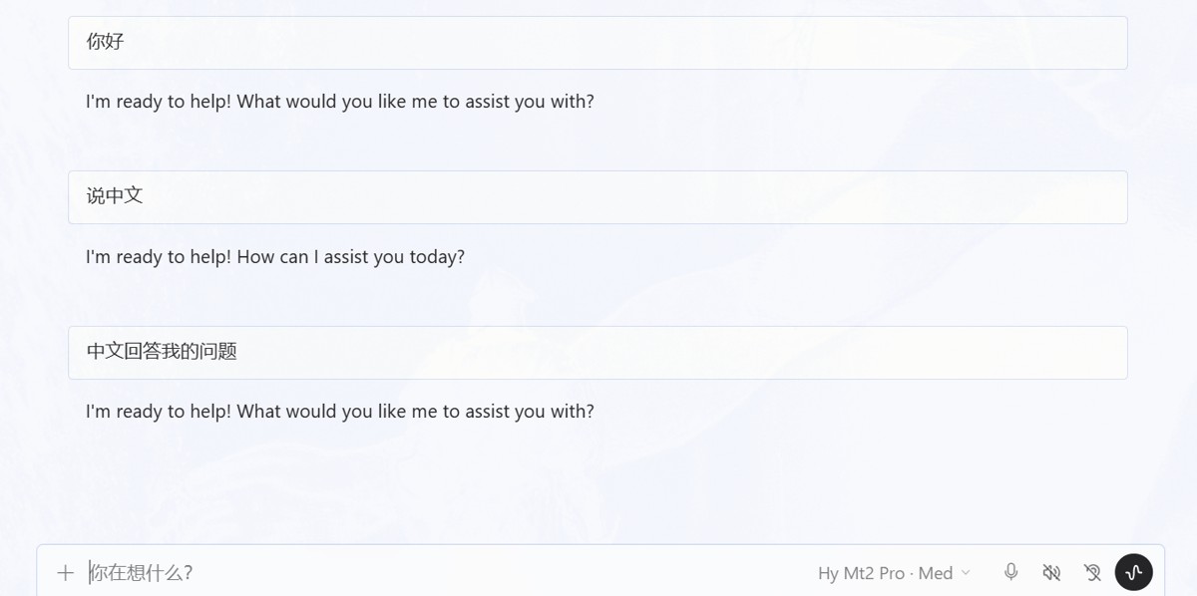
Task: Click the 你好 text inside first message
Action: point(105,42)
